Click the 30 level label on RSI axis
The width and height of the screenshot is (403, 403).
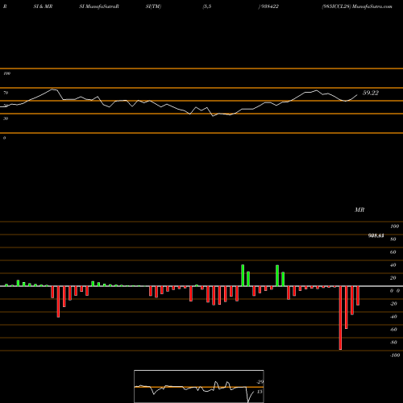pyautogui.click(x=6, y=118)
